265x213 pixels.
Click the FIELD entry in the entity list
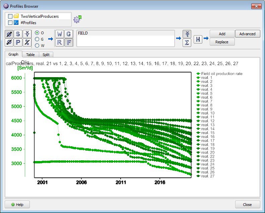[126, 33]
